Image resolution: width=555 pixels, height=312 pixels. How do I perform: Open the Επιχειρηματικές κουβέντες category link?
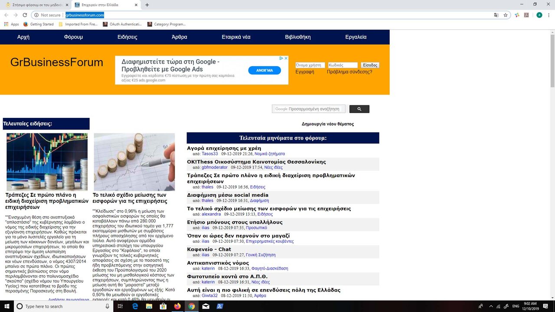pyautogui.click(x=270, y=241)
